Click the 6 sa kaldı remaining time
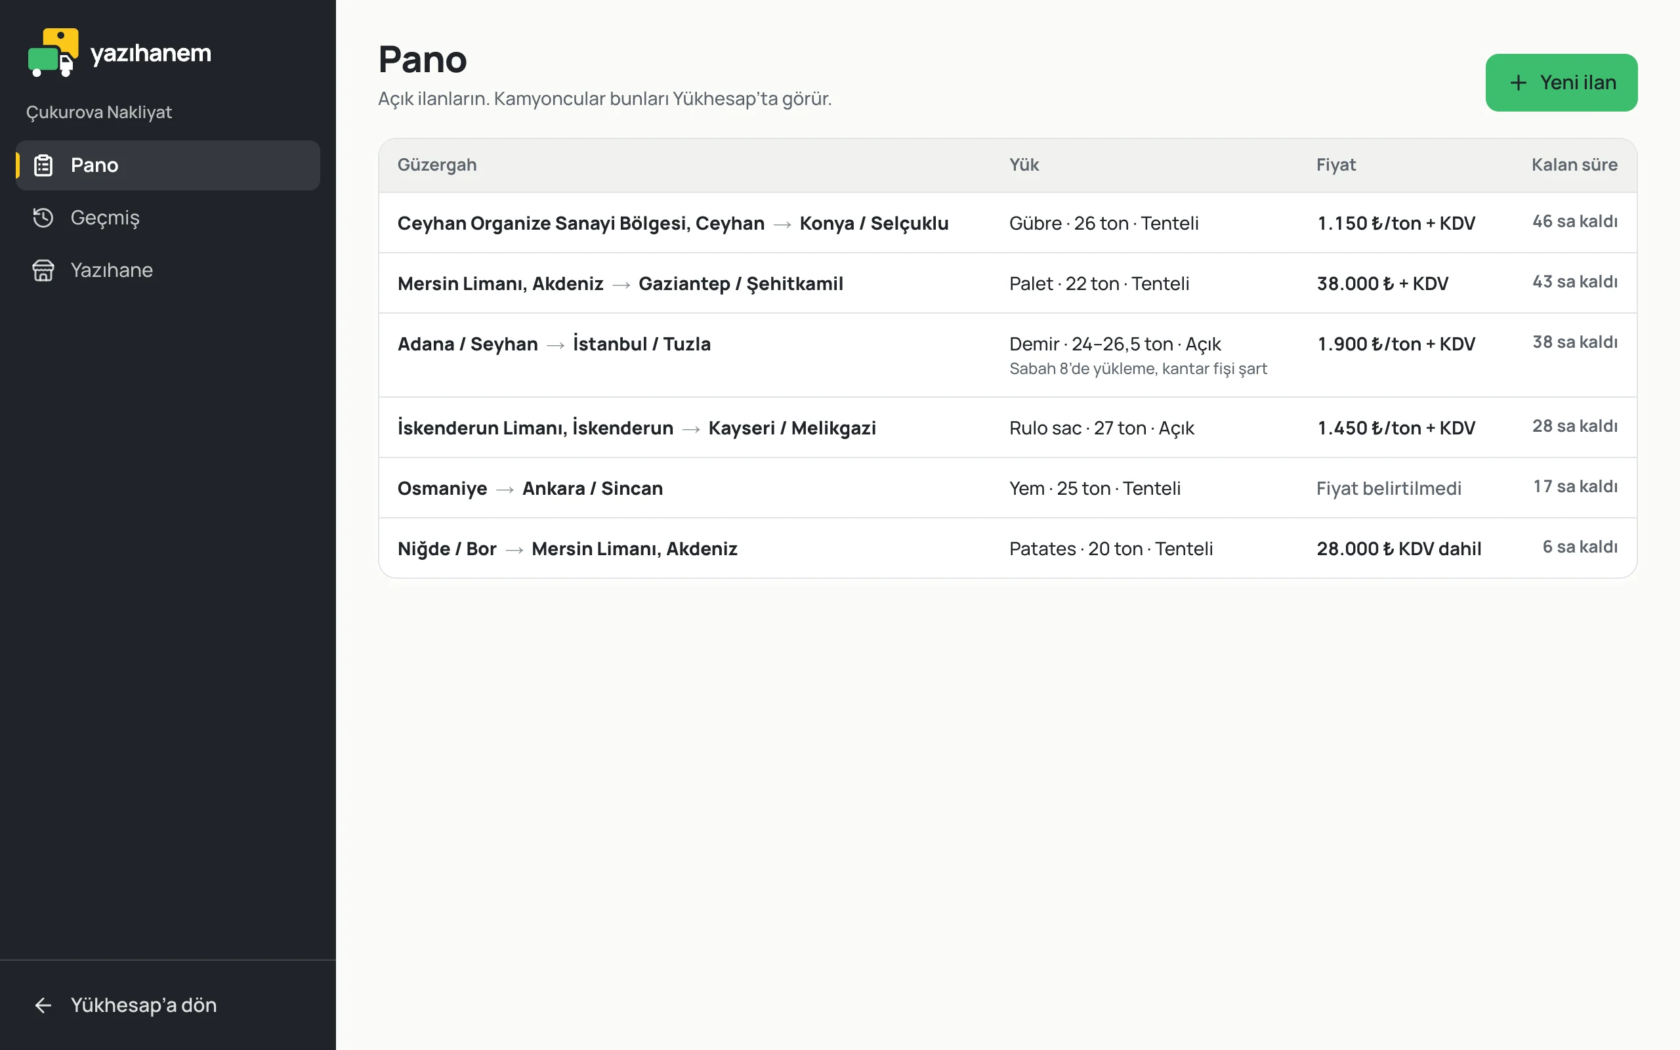The image size is (1680, 1050). (1580, 547)
